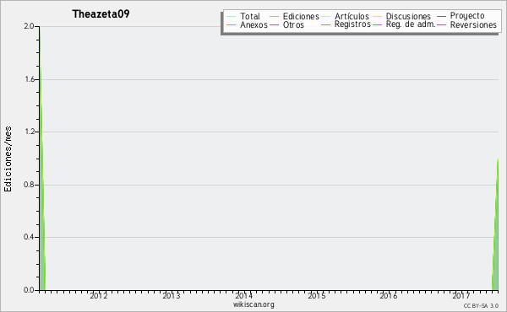Click the Ediciones legend entry
The width and height of the screenshot is (507, 312).
[294, 16]
